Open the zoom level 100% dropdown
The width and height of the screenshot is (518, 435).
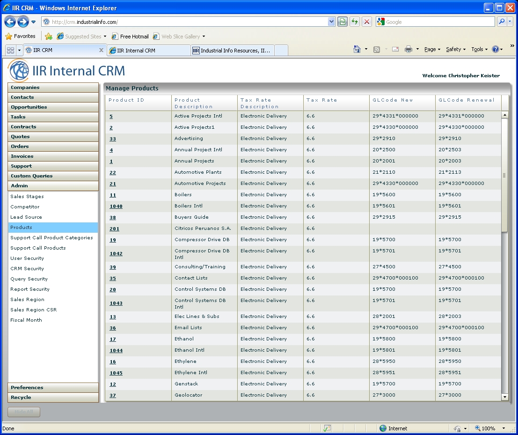[x=503, y=428]
